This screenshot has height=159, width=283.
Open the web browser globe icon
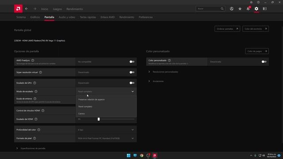coord(232,9)
